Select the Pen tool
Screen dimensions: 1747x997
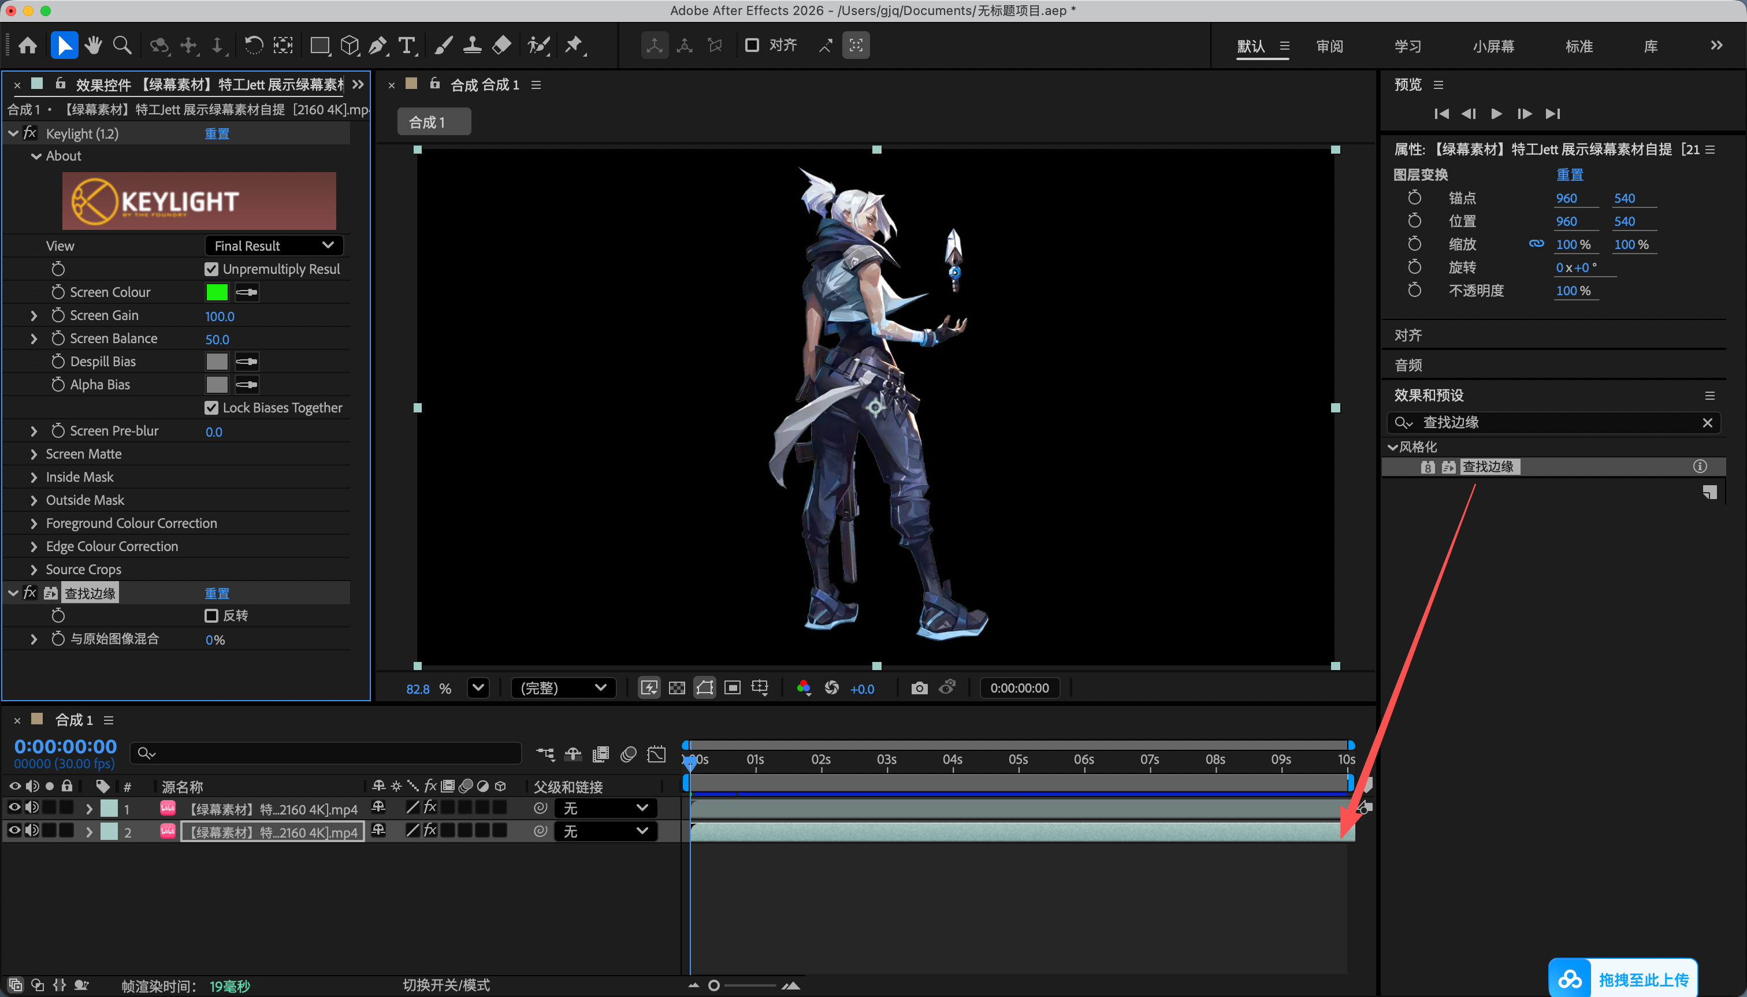[377, 46]
